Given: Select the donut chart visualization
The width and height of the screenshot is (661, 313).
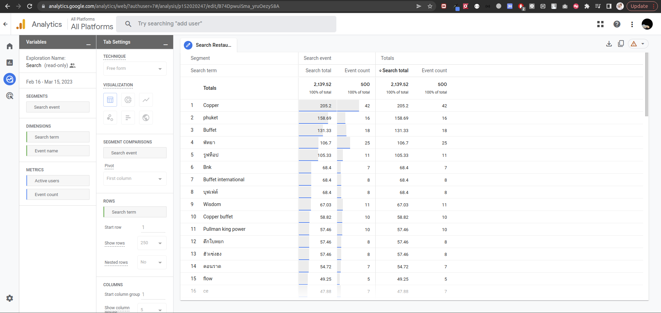Looking at the screenshot, I should coord(128,100).
